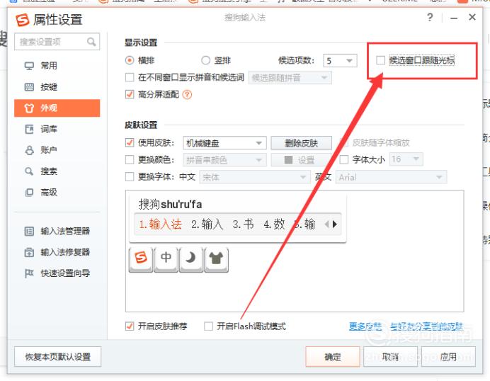
Task: Select the 外观 settings section
Action: coord(57,108)
